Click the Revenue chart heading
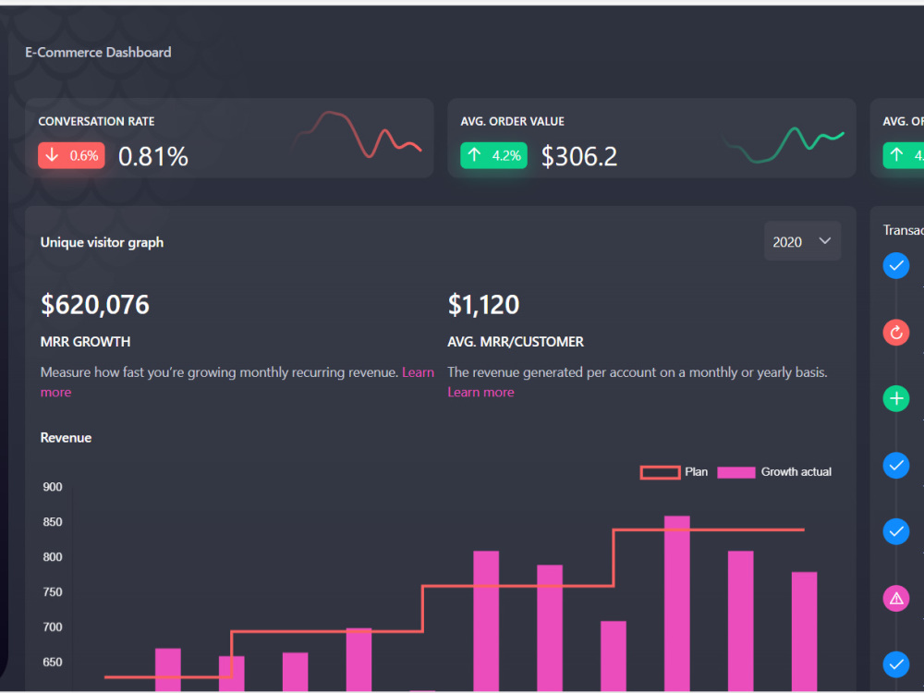 pyautogui.click(x=66, y=438)
